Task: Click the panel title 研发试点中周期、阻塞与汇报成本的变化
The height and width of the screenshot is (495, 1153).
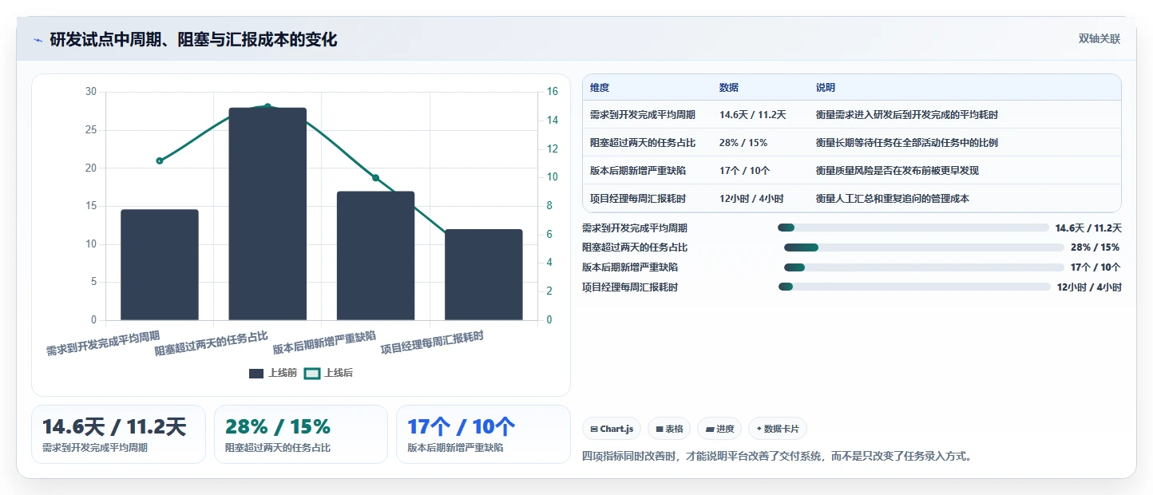Action: tap(193, 39)
